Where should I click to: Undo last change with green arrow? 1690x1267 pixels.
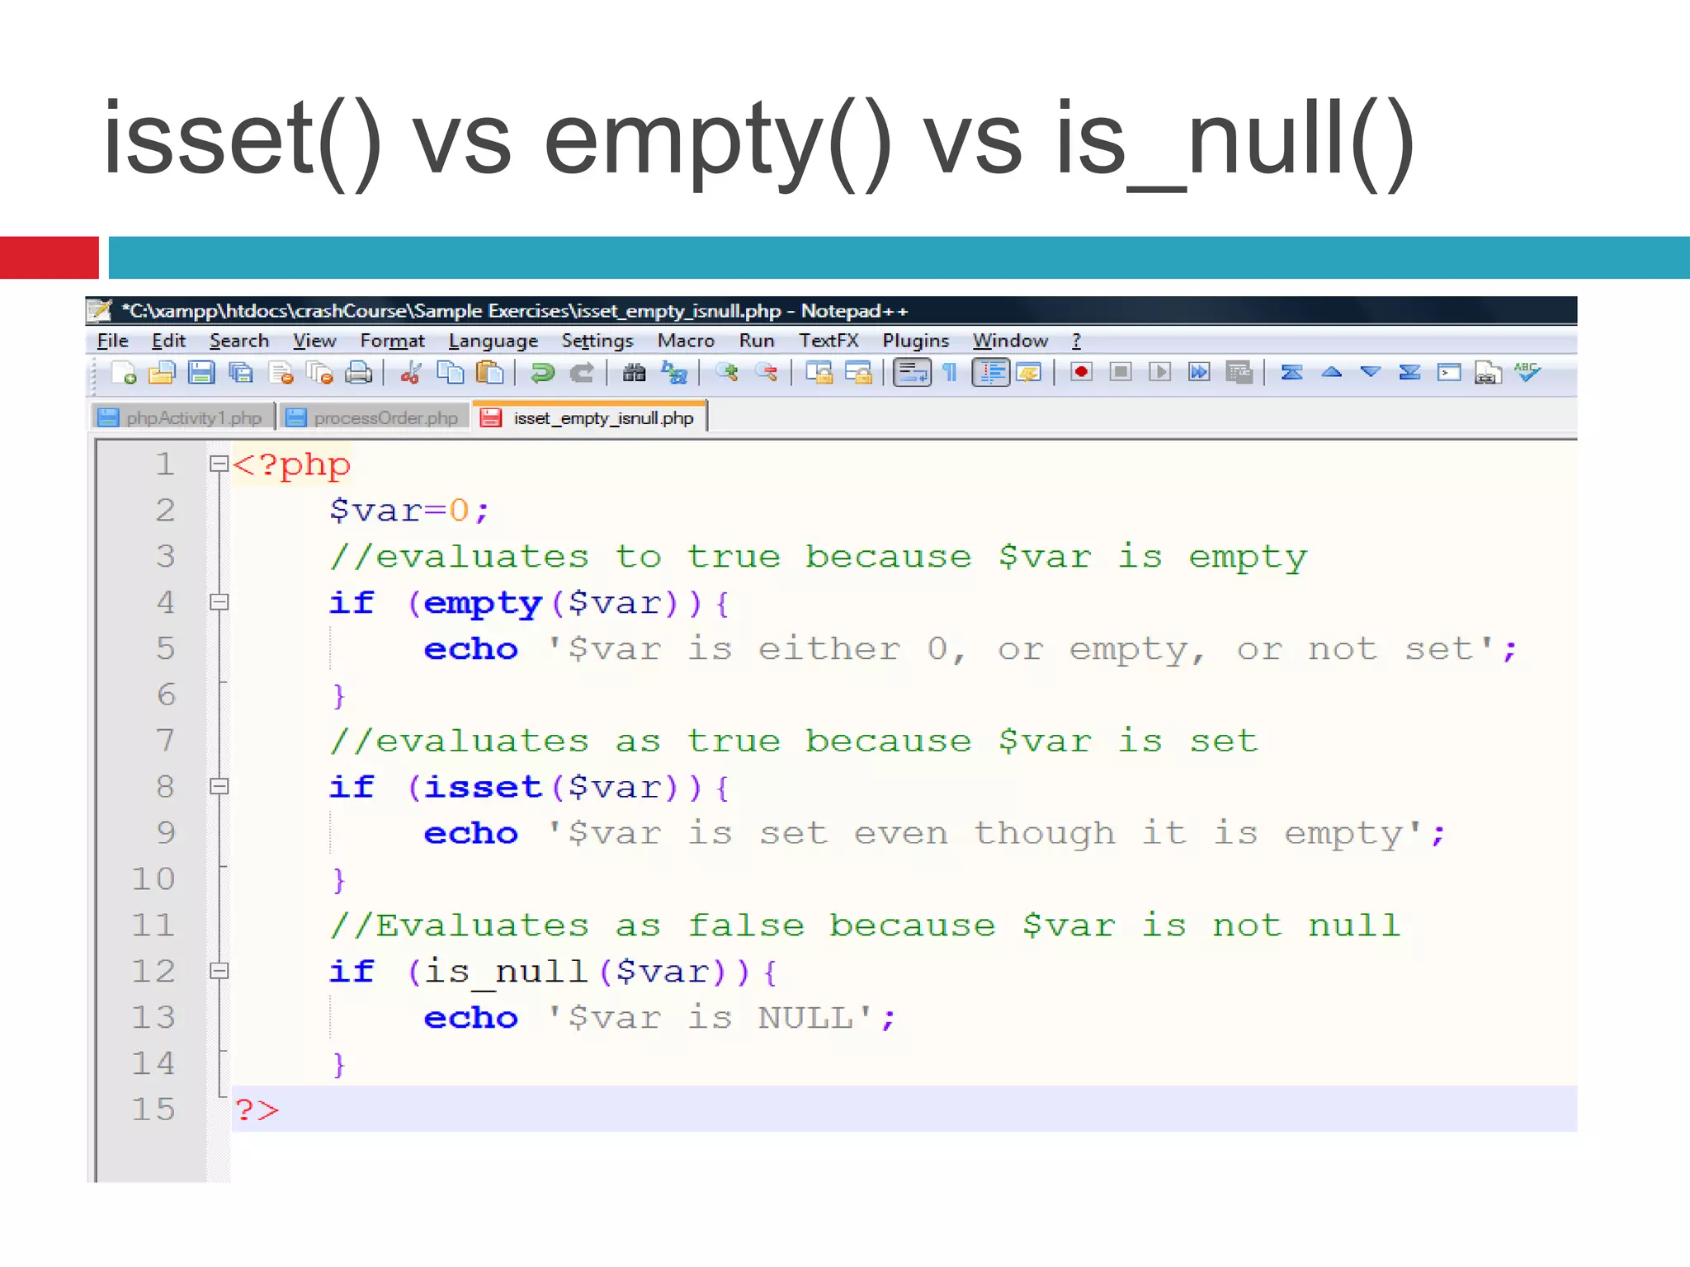[542, 373]
